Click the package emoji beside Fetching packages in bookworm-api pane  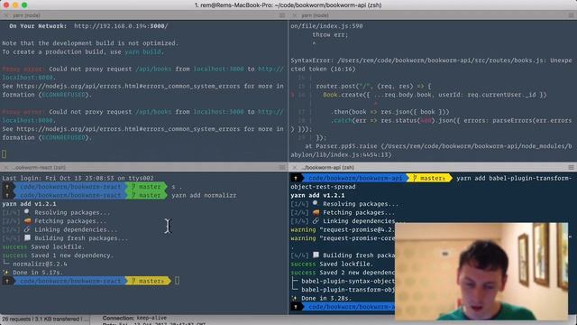coord(316,212)
